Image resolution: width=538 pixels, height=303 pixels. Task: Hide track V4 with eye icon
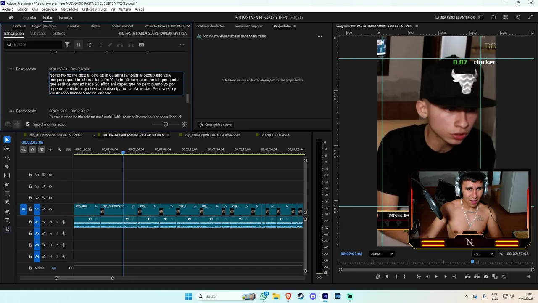[50, 175]
